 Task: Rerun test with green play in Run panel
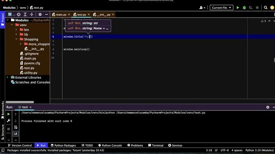pyautogui.click(x=9, y=114)
